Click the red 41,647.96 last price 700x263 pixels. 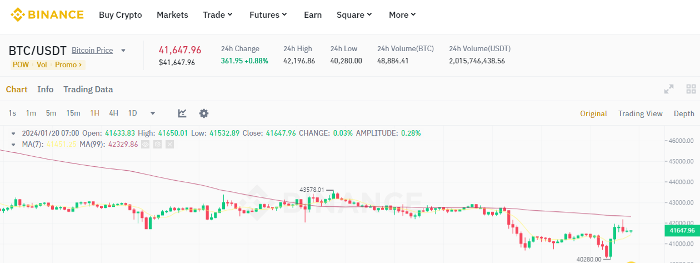pyautogui.click(x=180, y=49)
